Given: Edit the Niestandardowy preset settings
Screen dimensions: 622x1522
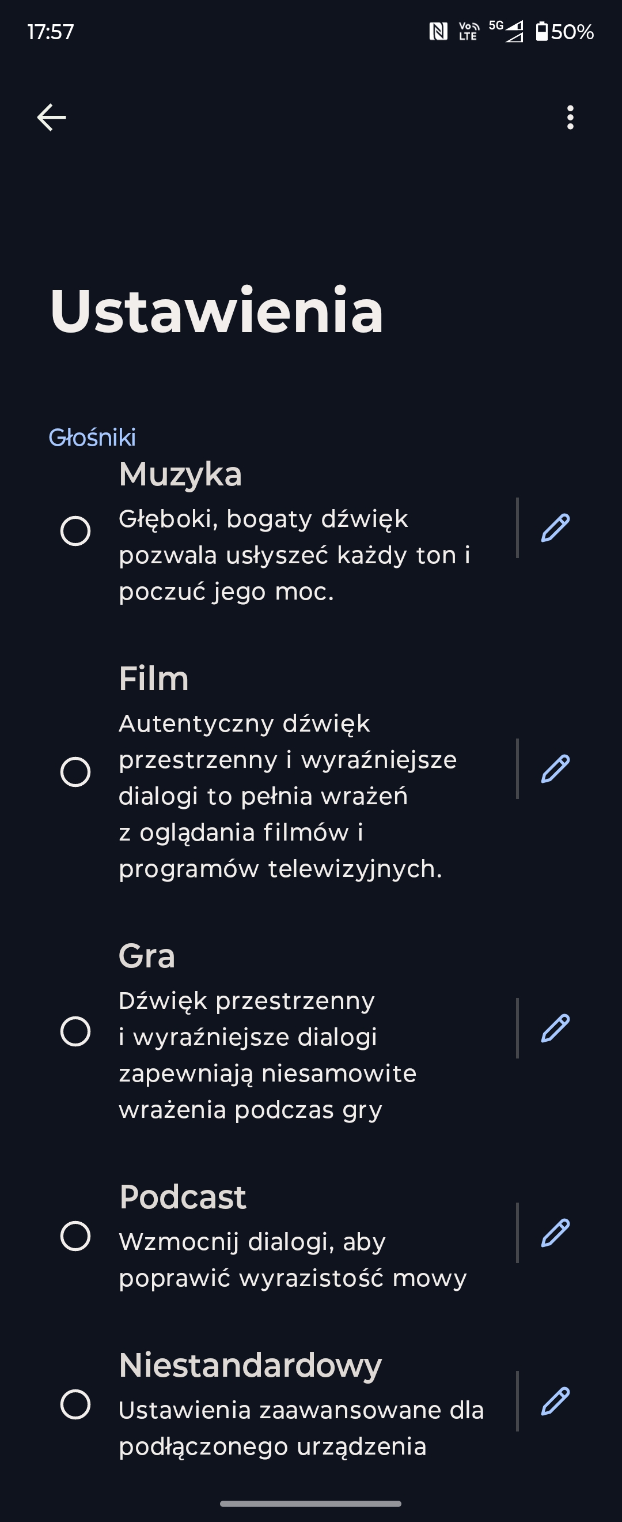Looking at the screenshot, I should (555, 1401).
